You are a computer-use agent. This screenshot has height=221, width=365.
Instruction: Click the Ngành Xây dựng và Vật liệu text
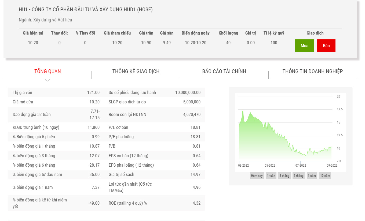pos(45,20)
